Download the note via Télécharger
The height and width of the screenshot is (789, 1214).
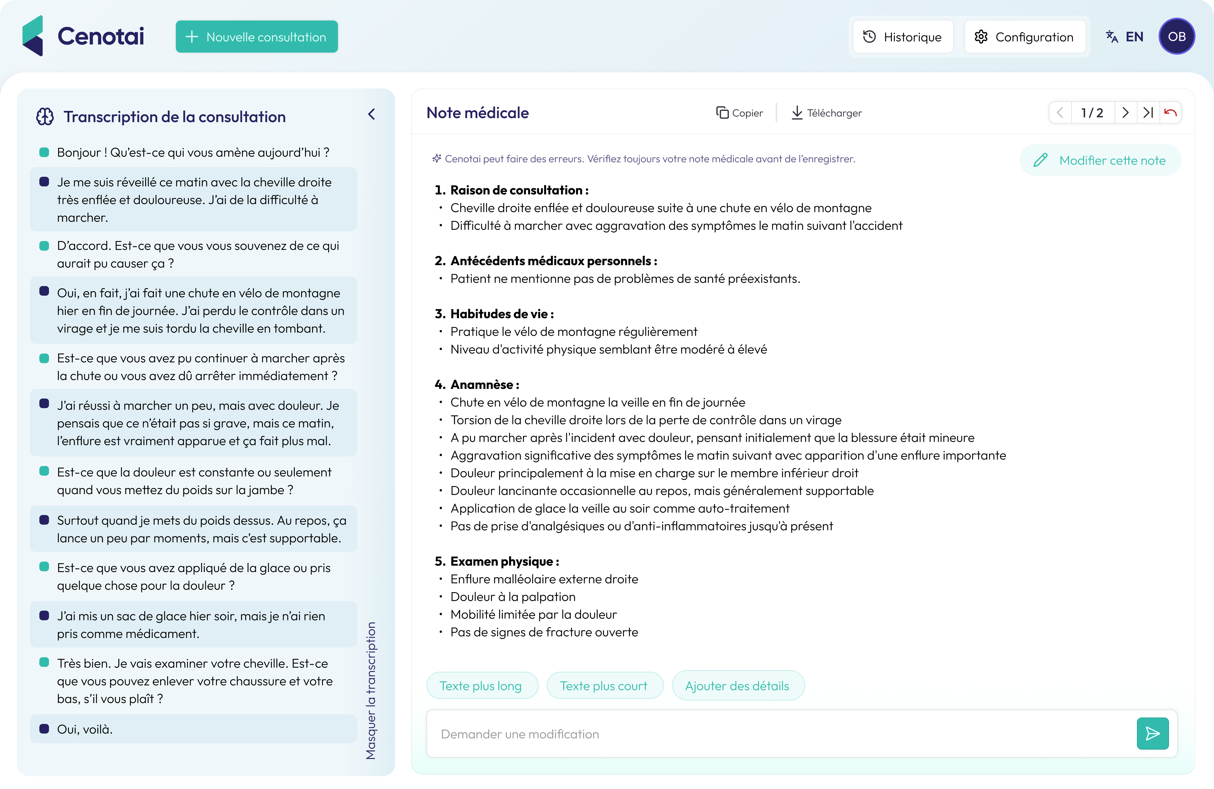[826, 113]
